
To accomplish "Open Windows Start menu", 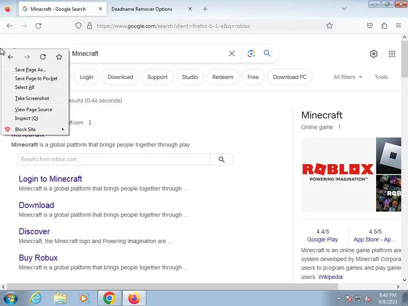I will pos(11,298).
